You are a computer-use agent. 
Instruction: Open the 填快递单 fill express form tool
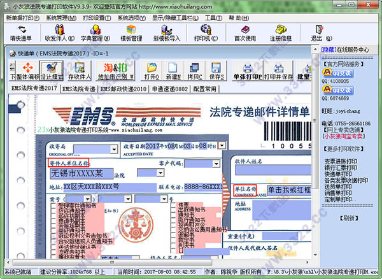(x=21, y=33)
